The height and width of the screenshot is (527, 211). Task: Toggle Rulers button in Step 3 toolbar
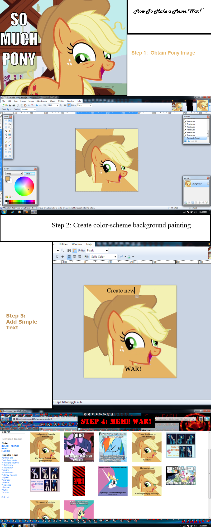click(75, 251)
